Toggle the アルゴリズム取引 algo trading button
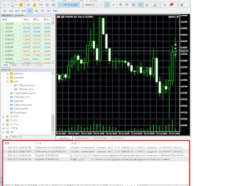226x186 pixels. click(x=69, y=5)
